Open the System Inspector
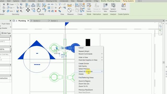Image resolution: width=167 pixels, height=94 pixels. point(113,8)
